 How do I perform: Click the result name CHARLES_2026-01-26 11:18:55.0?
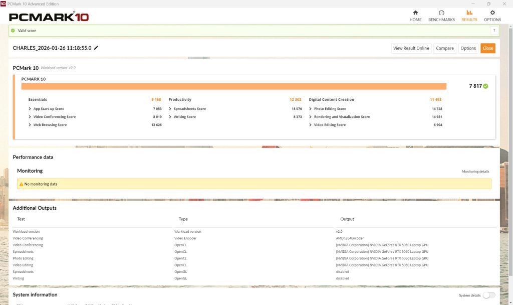coord(52,48)
